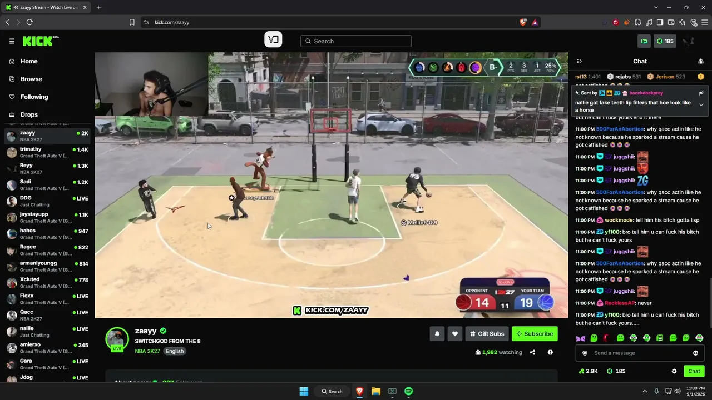This screenshot has width=712, height=400.
Task: Open the NBA 2K27 category link
Action: [x=147, y=351]
